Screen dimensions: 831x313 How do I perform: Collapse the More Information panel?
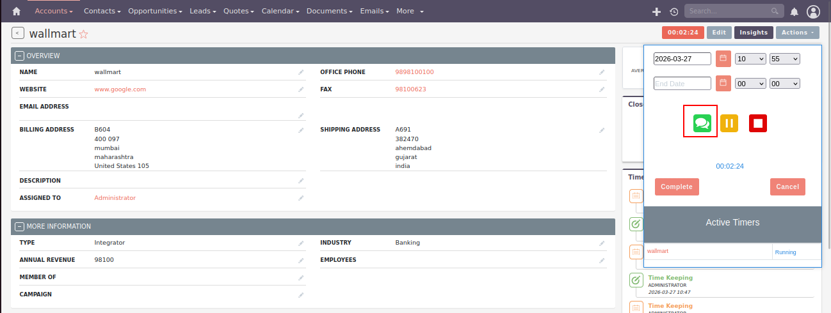(19, 226)
